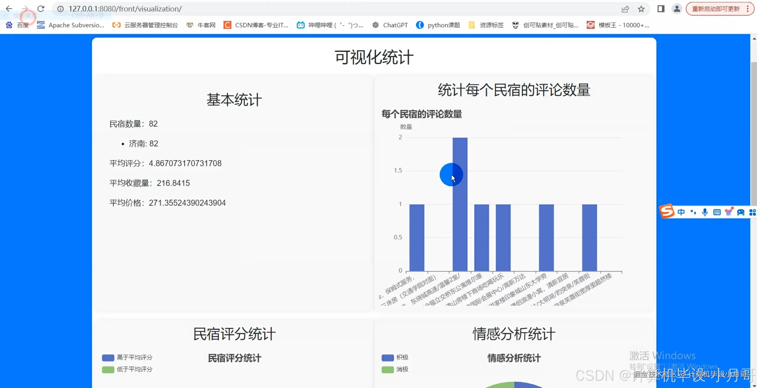
Task: Open the Apache Subversion bookmark
Action: tap(70, 25)
